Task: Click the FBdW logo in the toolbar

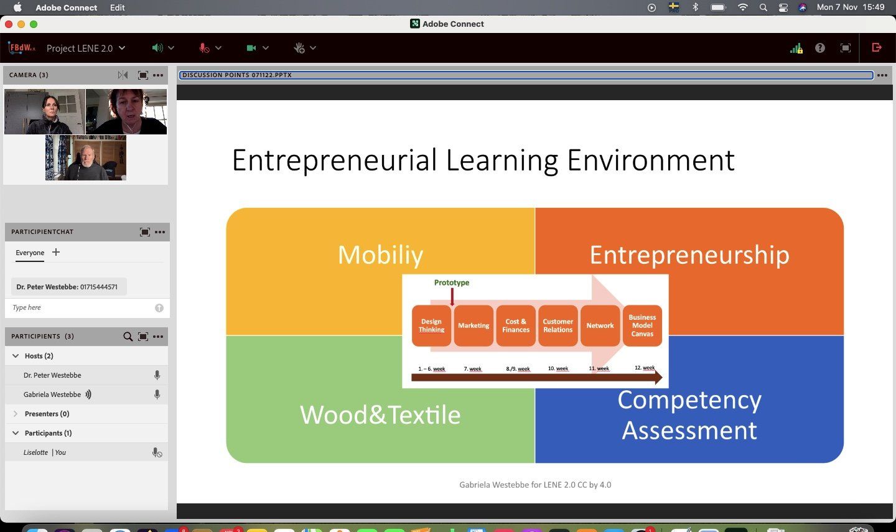Action: pyautogui.click(x=22, y=48)
